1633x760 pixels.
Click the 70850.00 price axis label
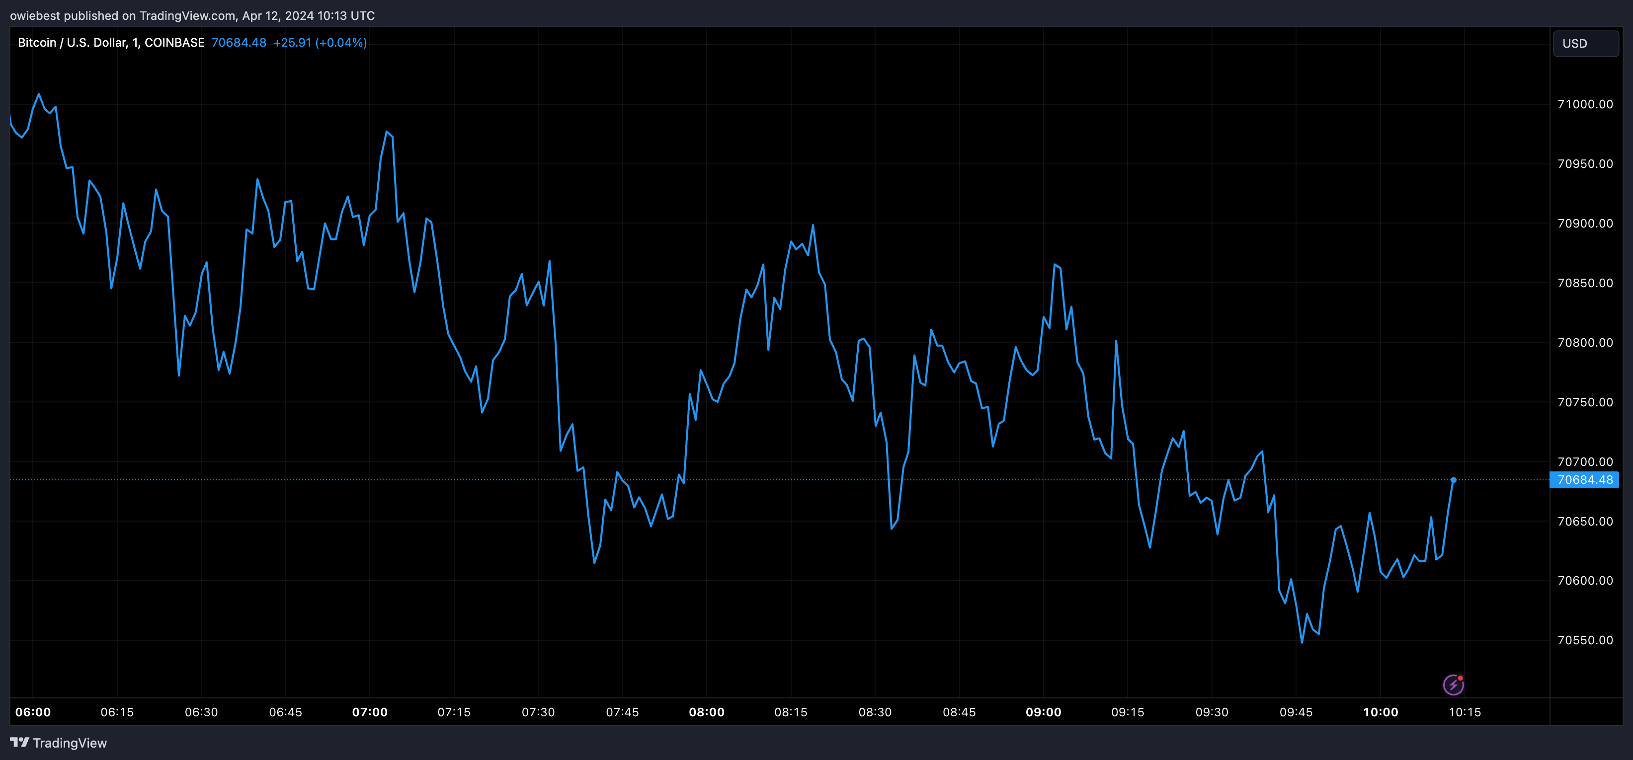[1585, 283]
